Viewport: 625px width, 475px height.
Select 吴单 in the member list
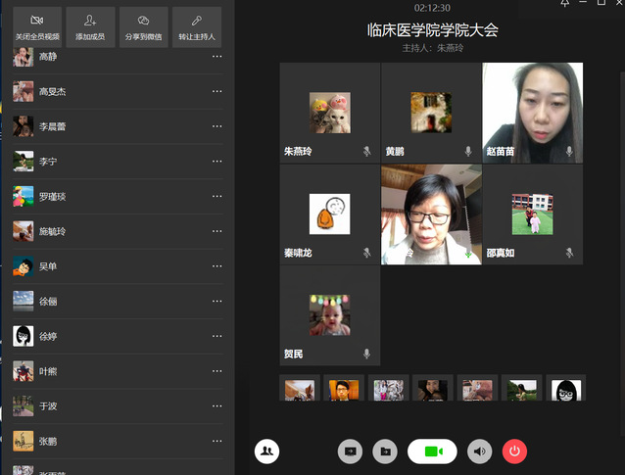[x=48, y=266]
